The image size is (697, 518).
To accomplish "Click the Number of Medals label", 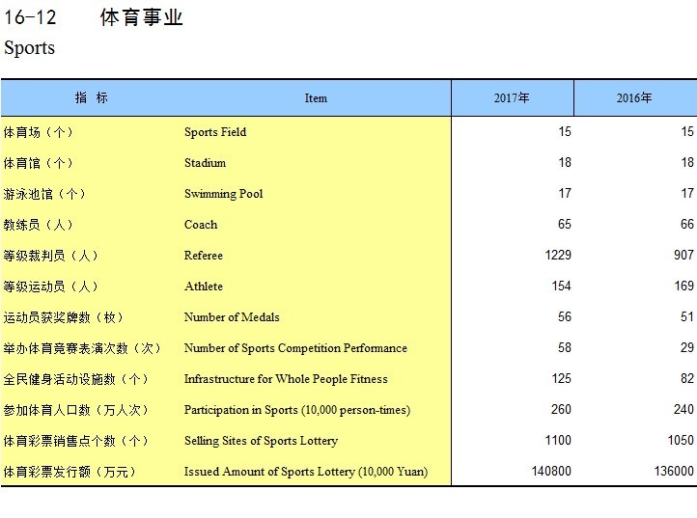I will [x=232, y=317].
